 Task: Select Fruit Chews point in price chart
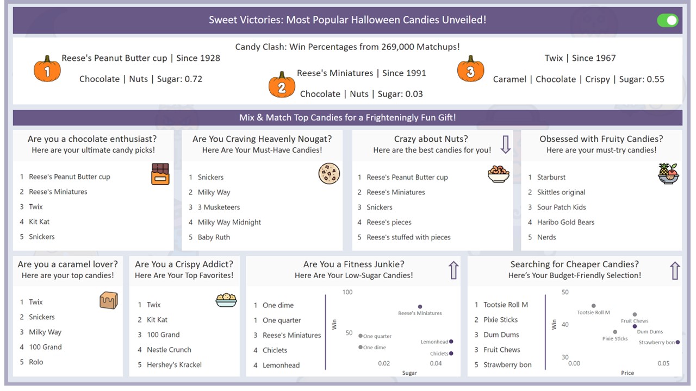pos(635,314)
